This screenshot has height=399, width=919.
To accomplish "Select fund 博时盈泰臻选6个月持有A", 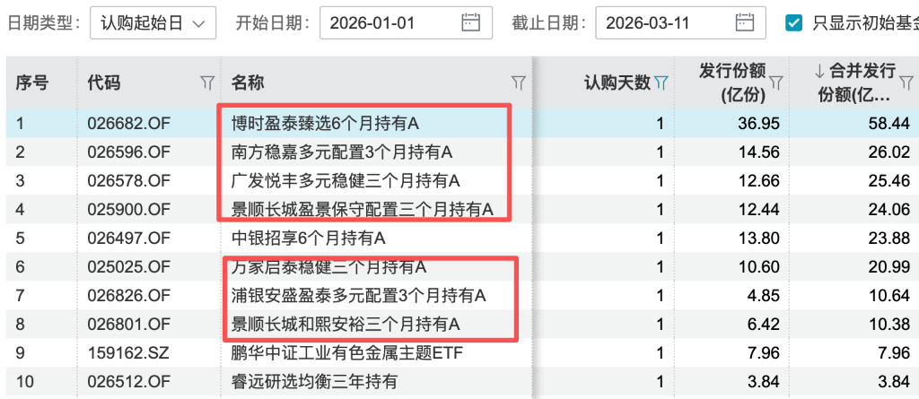I will [325, 124].
